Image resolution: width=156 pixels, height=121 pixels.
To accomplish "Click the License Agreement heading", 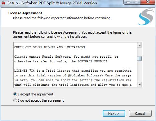I will coord(25,13).
